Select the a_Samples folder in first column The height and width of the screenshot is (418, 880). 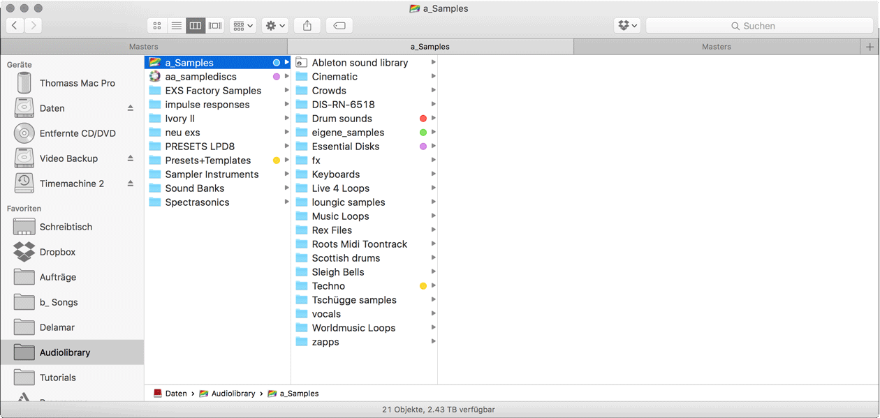coord(217,63)
